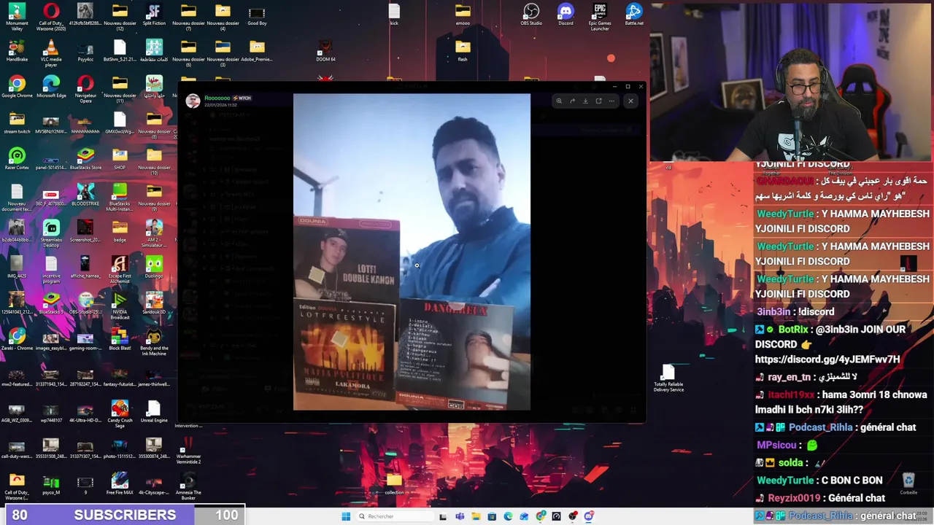934x525 pixels.
Task: Open Sandouk3D desktop shortcut
Action: (154, 303)
